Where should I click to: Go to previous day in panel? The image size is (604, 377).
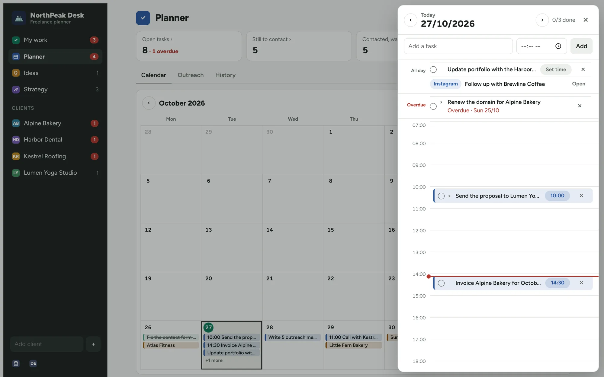[x=411, y=20]
